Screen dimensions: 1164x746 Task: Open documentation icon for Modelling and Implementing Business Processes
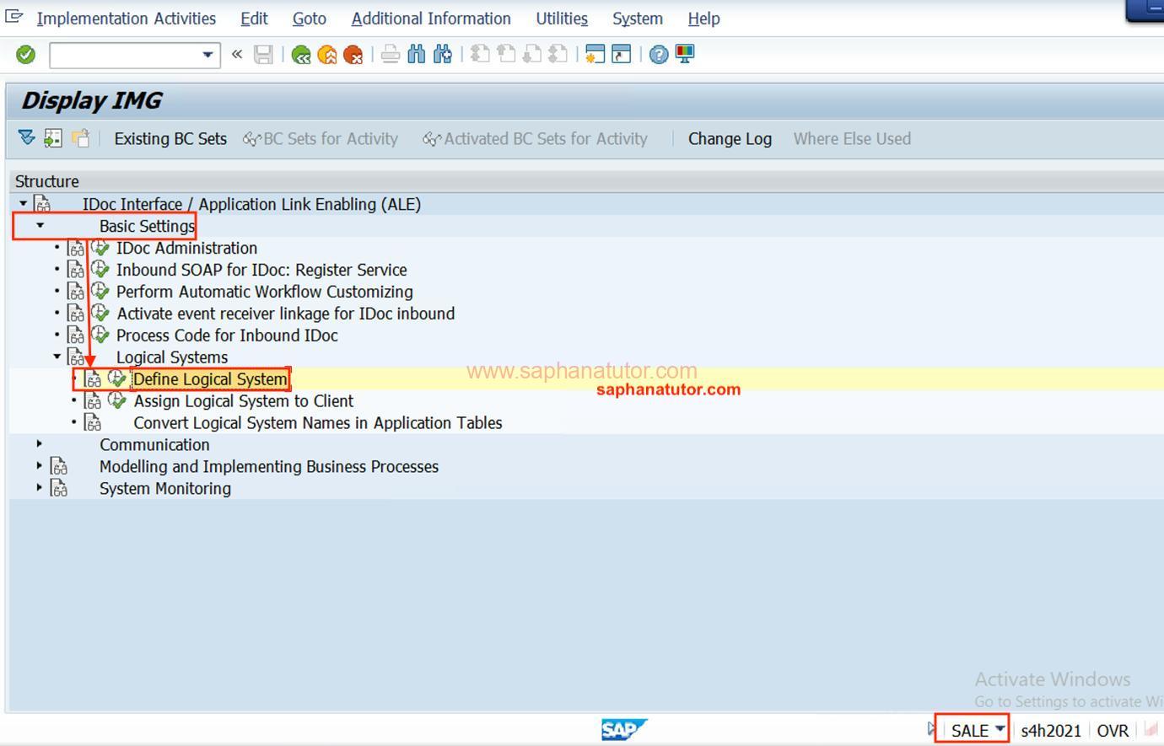(59, 467)
